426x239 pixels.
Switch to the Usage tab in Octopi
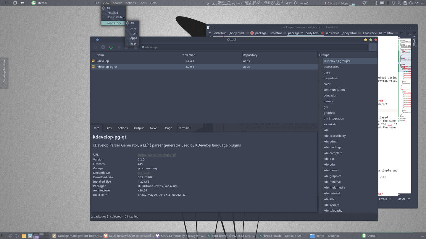click(x=168, y=128)
